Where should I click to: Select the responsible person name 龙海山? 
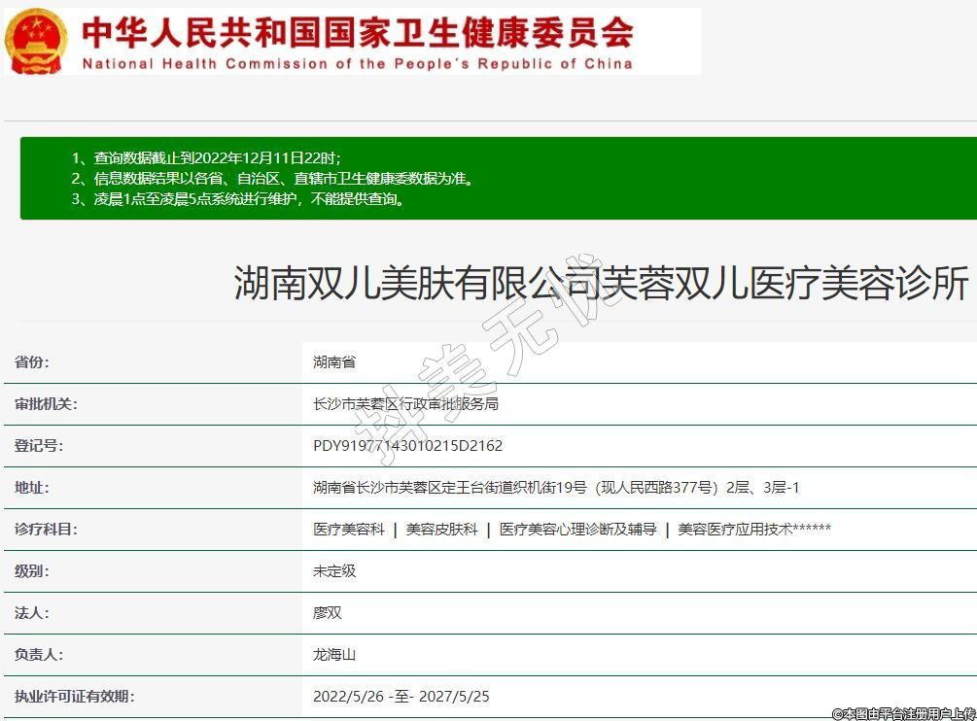[x=334, y=655]
